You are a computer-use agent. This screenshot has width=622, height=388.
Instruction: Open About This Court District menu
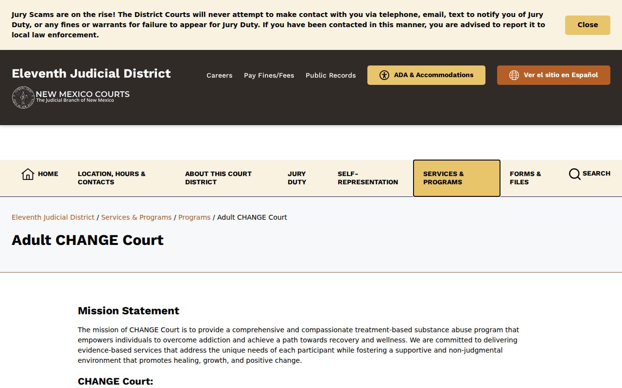point(218,178)
